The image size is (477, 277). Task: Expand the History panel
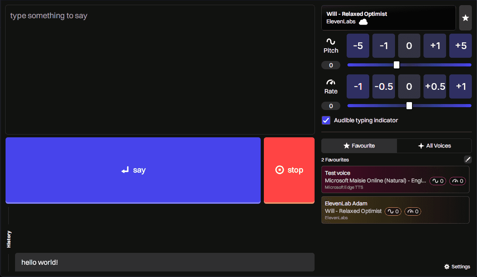[9, 239]
